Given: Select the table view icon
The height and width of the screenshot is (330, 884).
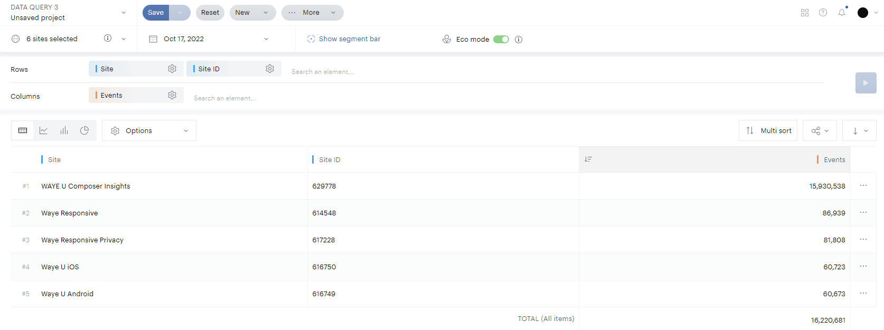Looking at the screenshot, I should (23, 130).
